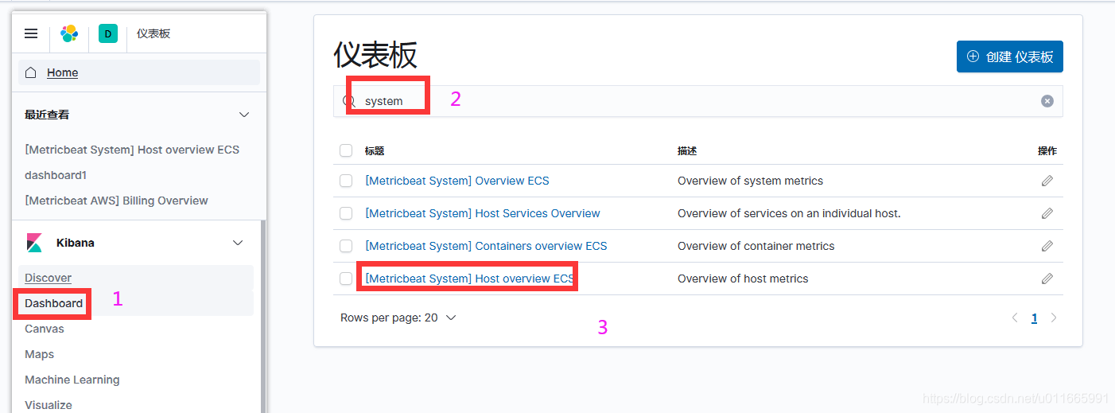Open the Host overview ECS dashboard link
Viewport: 1115px width, 413px height.
pyautogui.click(x=468, y=279)
